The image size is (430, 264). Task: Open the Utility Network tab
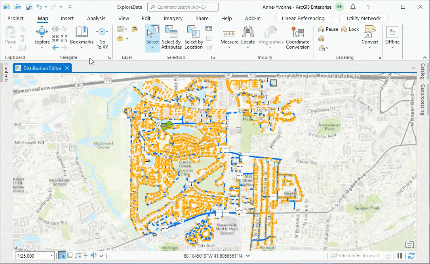363,18
